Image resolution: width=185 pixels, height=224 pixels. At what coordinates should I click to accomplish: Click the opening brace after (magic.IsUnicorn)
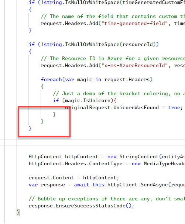tap(115, 101)
